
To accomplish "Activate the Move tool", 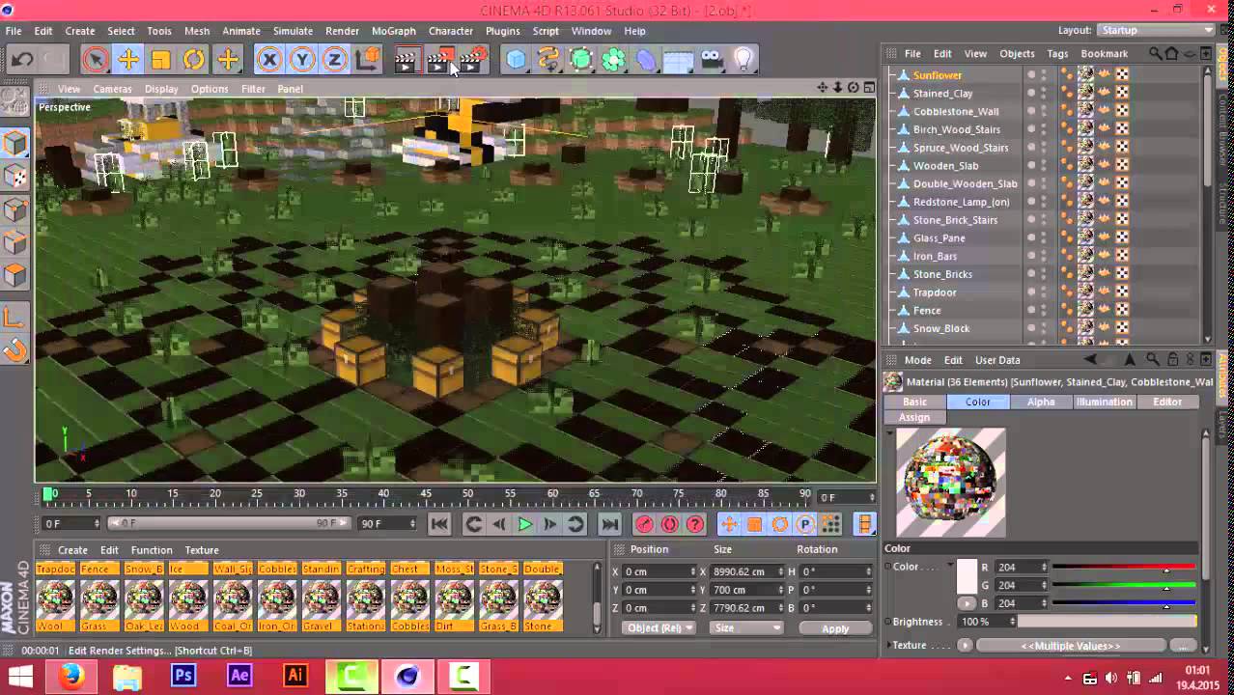I will [x=128, y=60].
